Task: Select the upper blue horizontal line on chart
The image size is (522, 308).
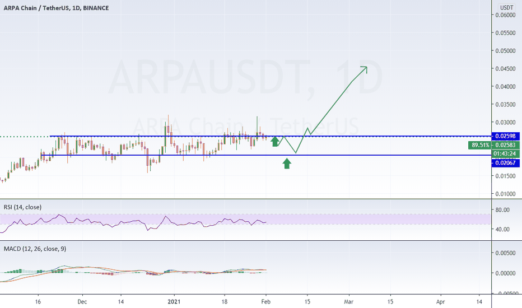Action: click(271, 136)
